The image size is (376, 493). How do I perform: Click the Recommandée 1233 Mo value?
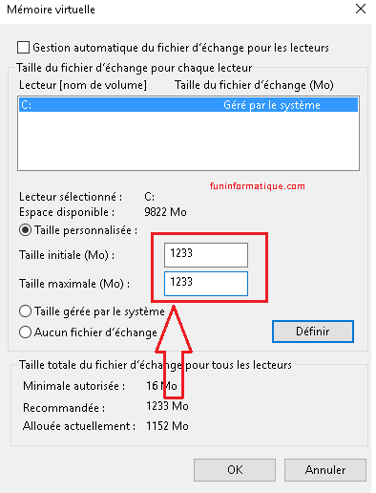tap(167, 406)
